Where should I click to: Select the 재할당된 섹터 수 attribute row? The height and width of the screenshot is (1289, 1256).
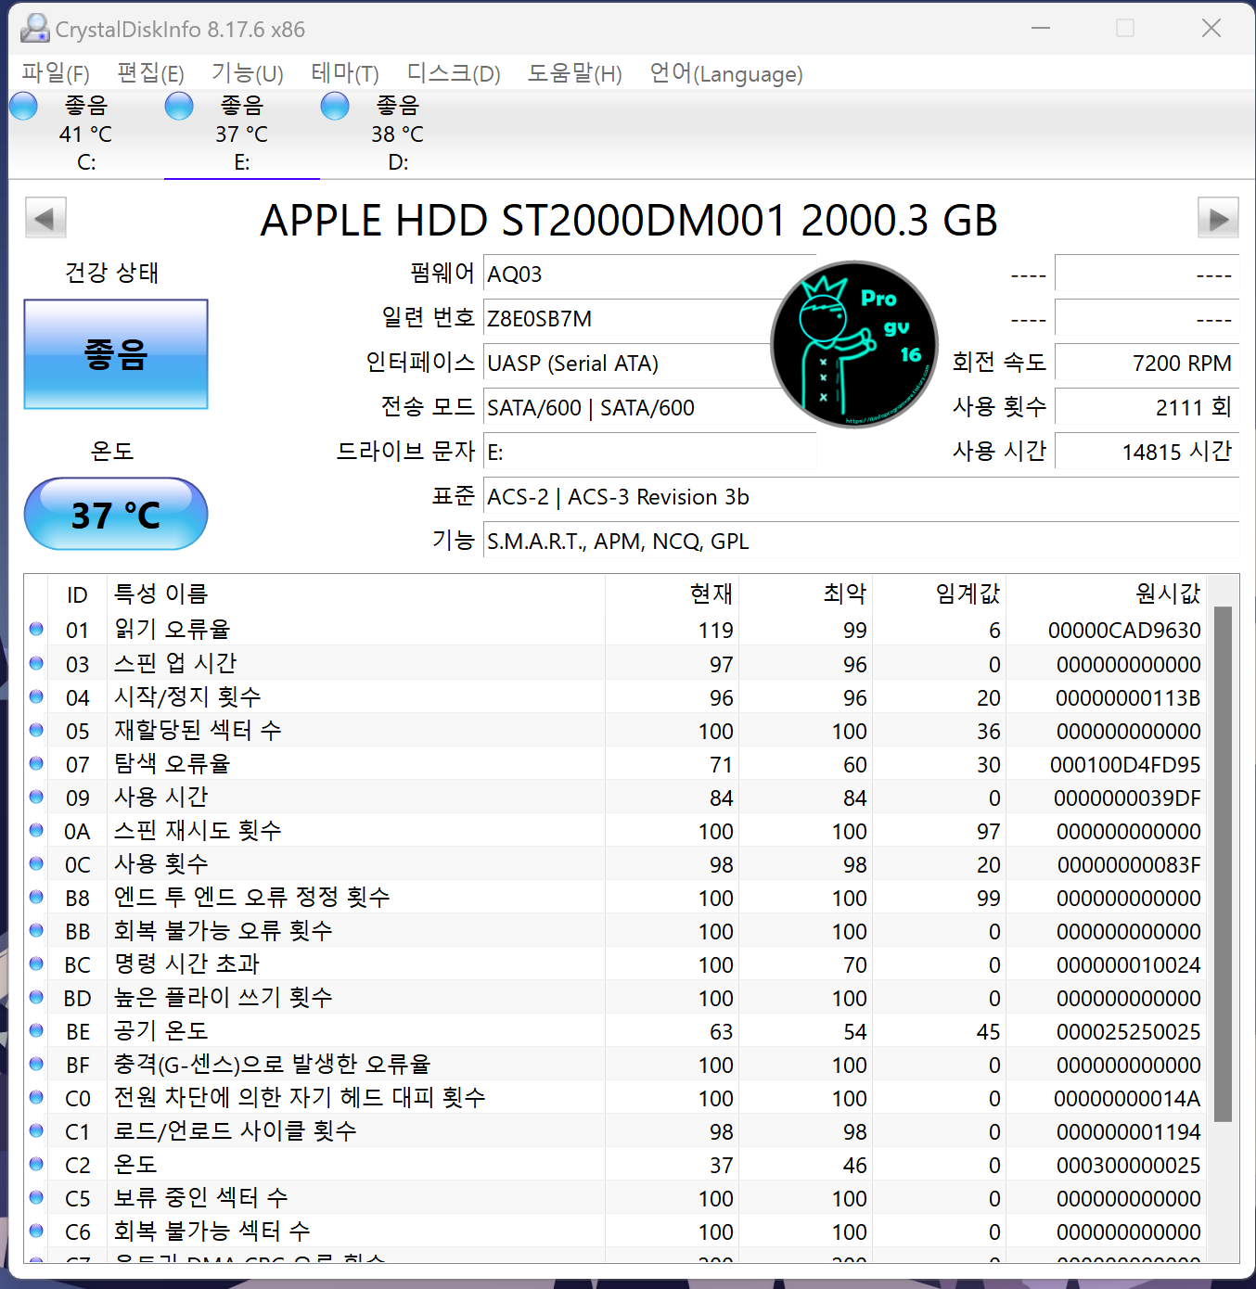[x=617, y=731]
